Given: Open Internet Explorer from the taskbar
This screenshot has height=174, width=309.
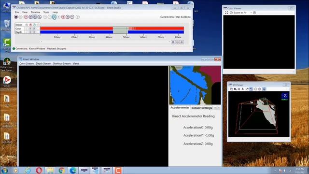Looking at the screenshot, I should click(28, 171).
